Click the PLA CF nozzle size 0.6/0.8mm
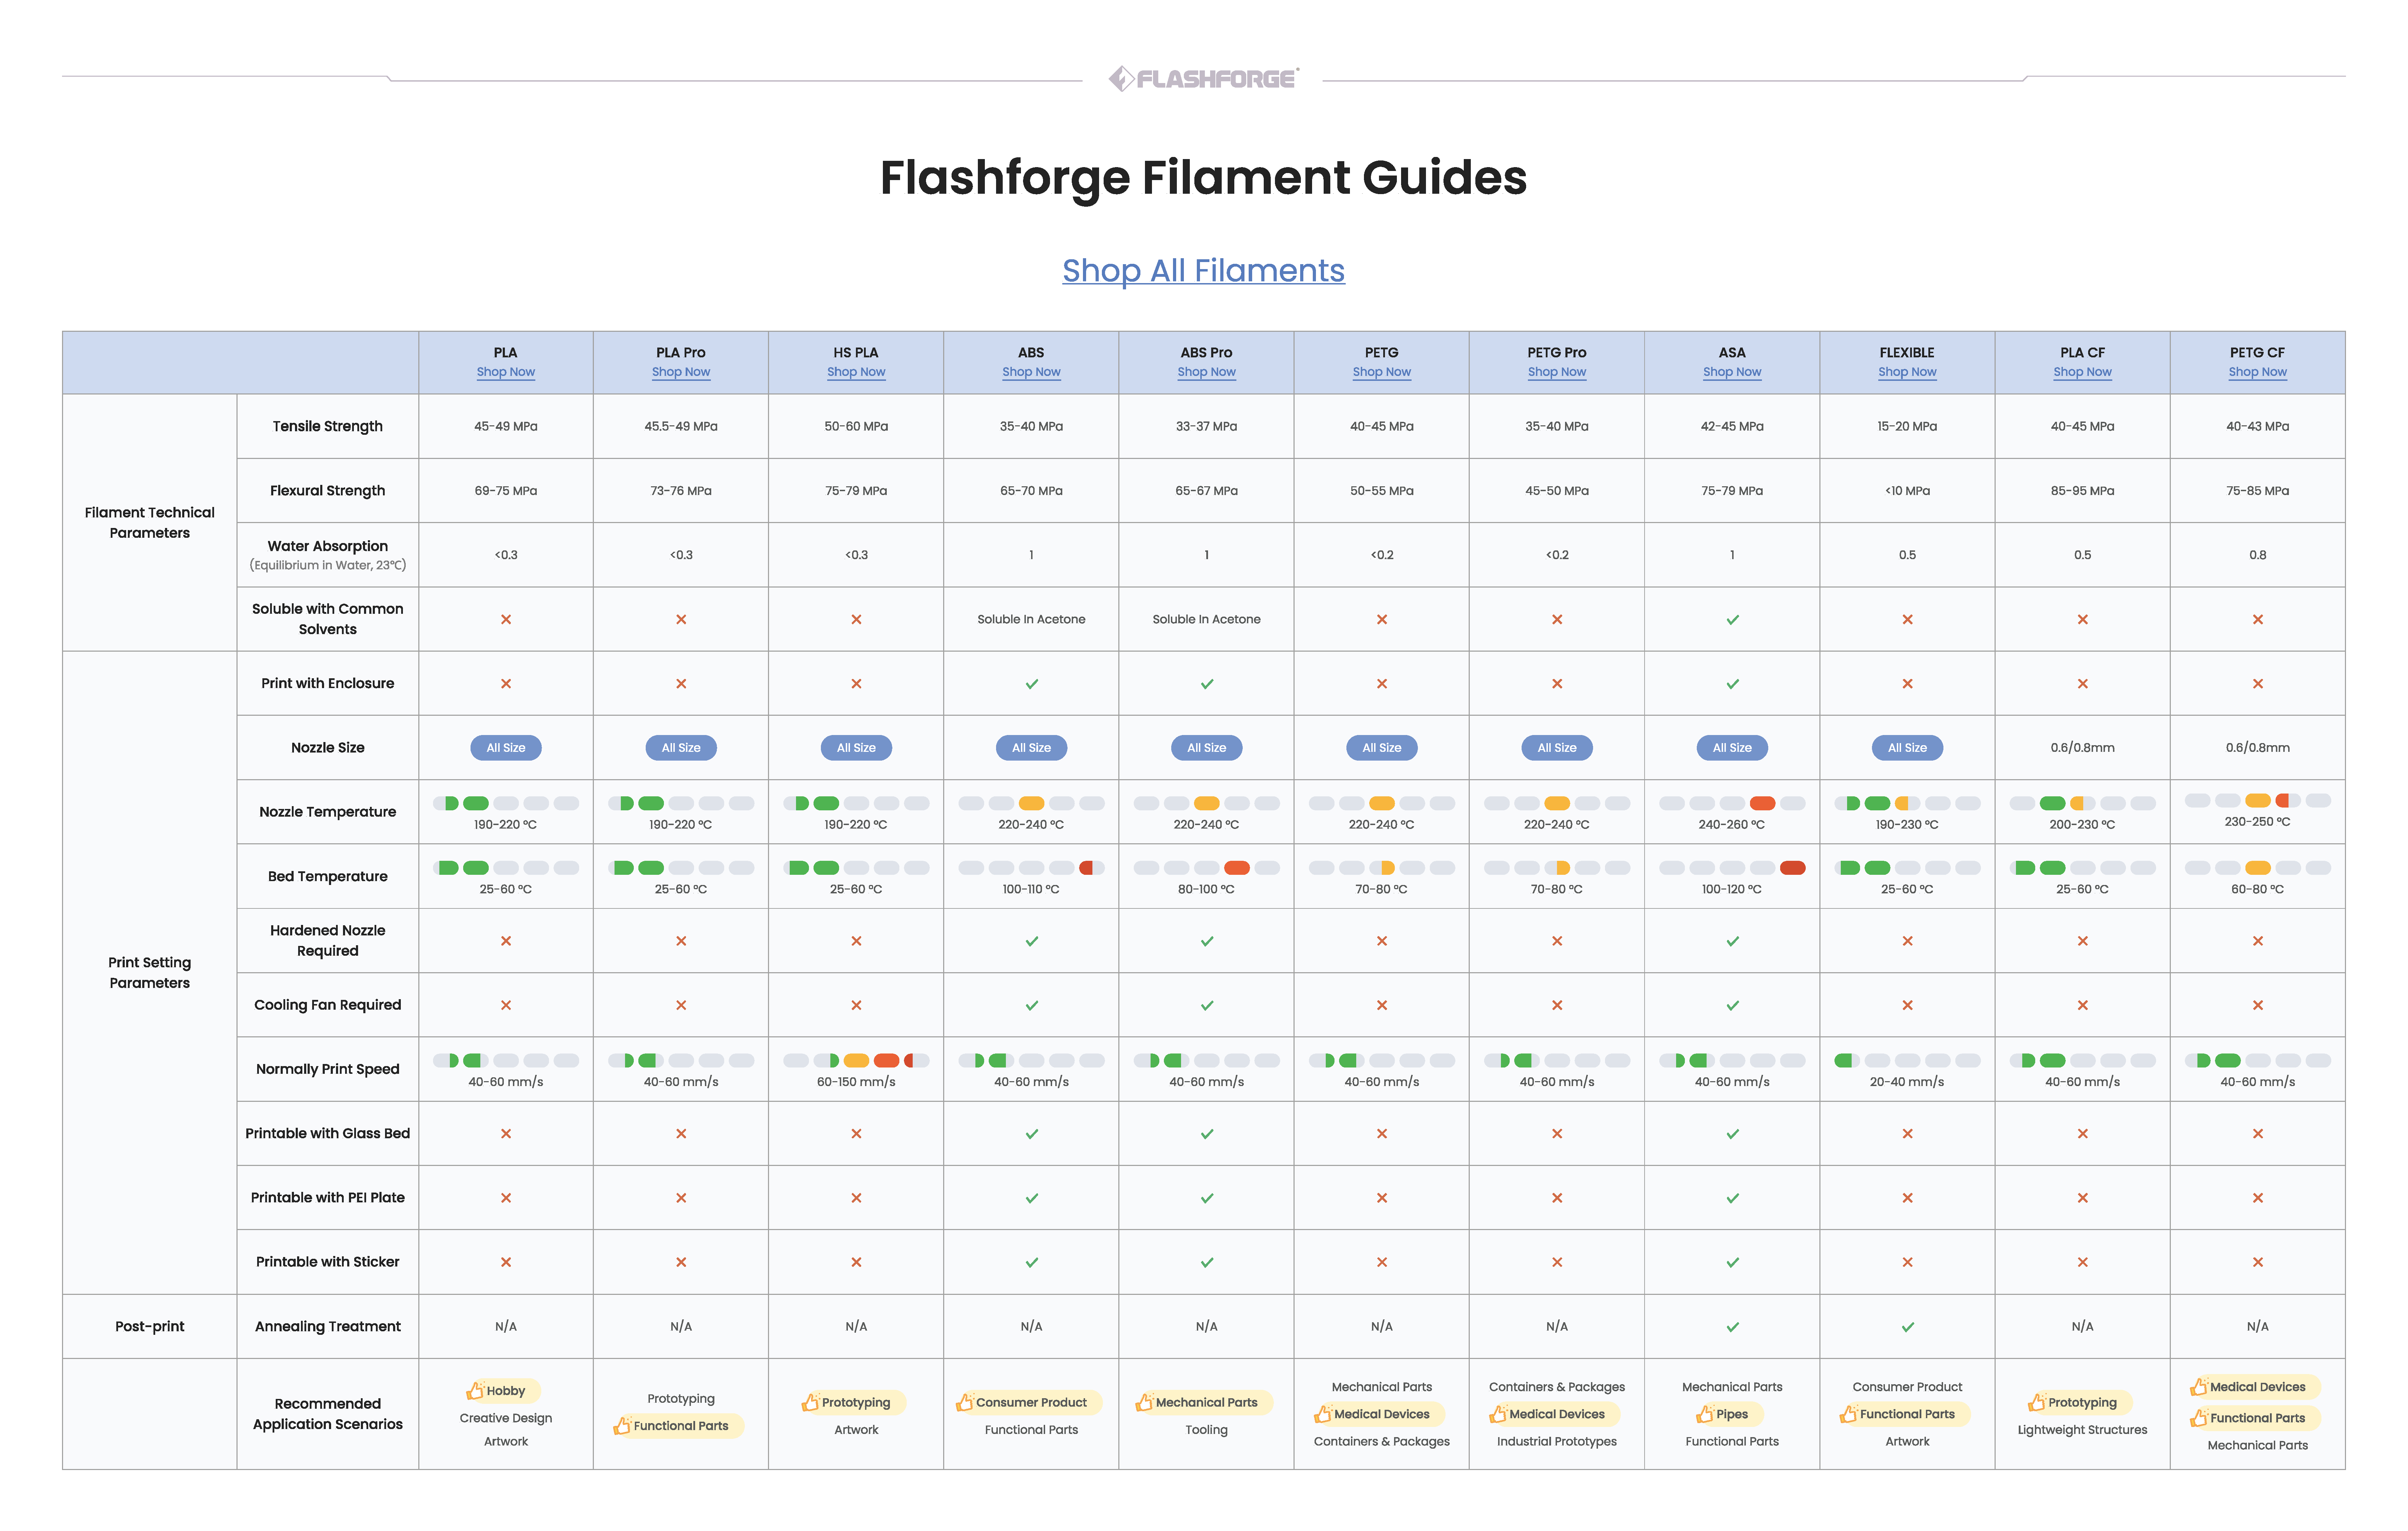The image size is (2408, 1531). [x=2082, y=748]
